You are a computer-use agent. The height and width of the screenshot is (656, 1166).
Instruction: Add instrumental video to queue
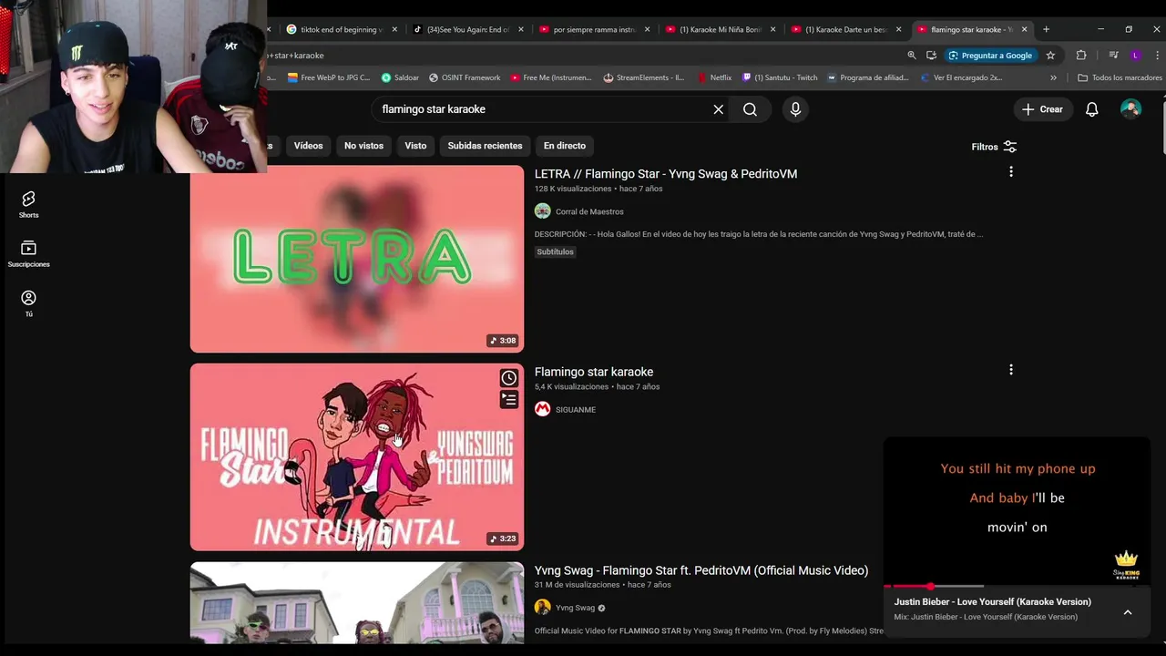click(508, 400)
